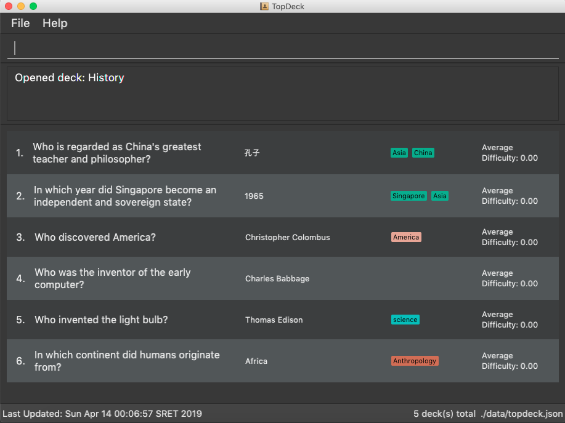565x423 pixels.
Task: Click the TopDeck title bar icon
Action: pos(264,6)
